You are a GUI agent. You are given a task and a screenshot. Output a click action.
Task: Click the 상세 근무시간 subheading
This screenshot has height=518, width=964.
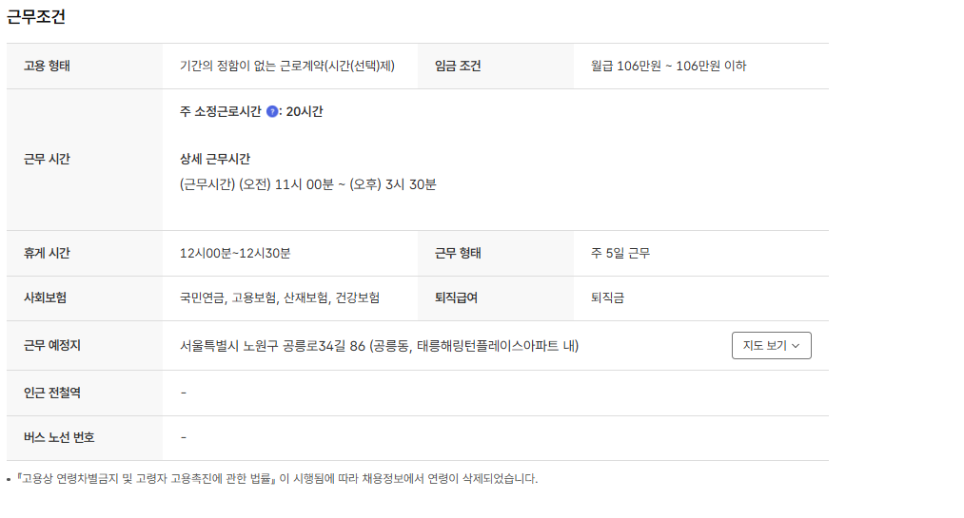pos(214,160)
